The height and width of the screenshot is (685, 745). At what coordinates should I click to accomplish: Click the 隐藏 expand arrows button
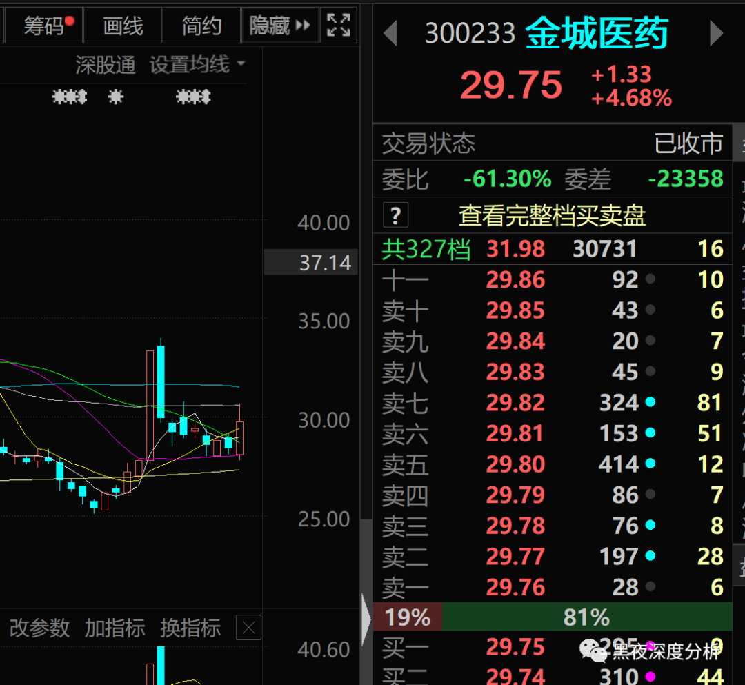[280, 25]
